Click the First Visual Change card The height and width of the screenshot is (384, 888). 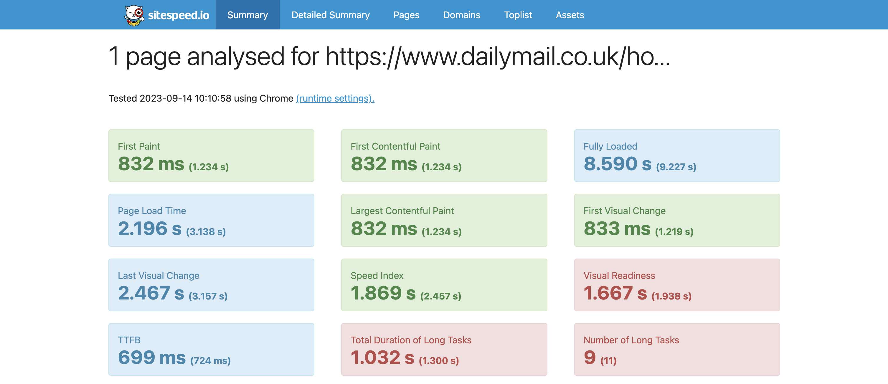(676, 220)
